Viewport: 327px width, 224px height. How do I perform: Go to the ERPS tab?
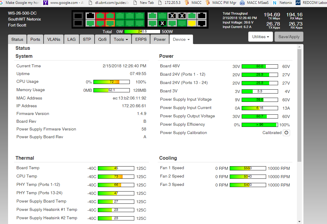coord(141,39)
